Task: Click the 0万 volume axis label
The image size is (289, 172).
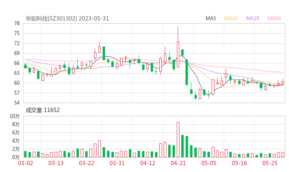Action: (x=16, y=157)
